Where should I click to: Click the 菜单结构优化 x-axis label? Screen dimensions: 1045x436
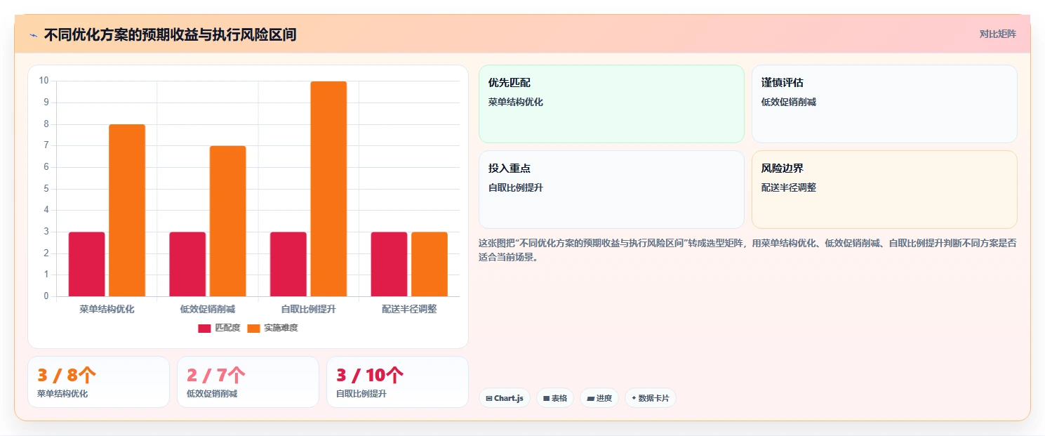click(107, 309)
